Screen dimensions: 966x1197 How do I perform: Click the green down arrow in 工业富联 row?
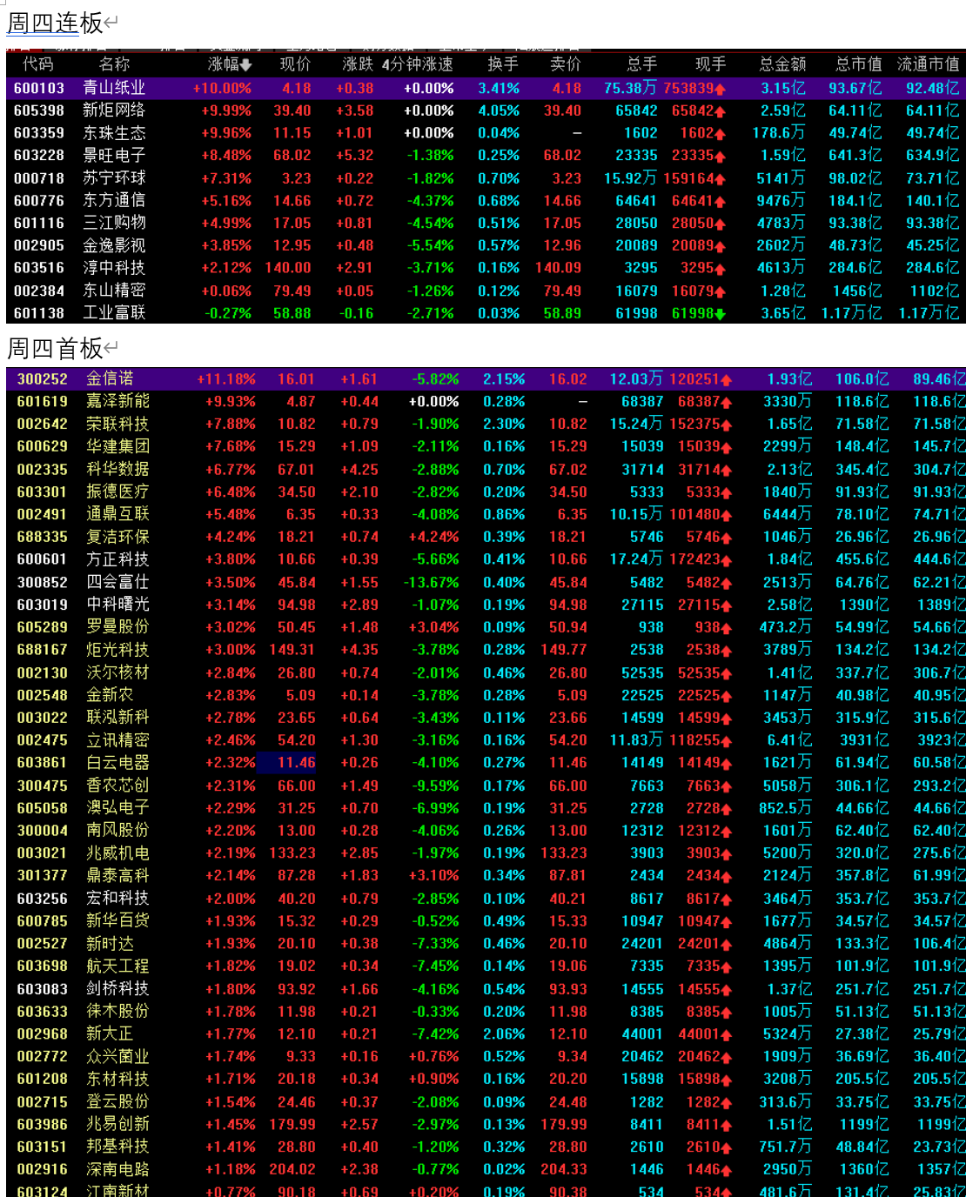[x=721, y=314]
